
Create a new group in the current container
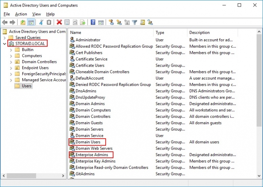pos(119,22)
